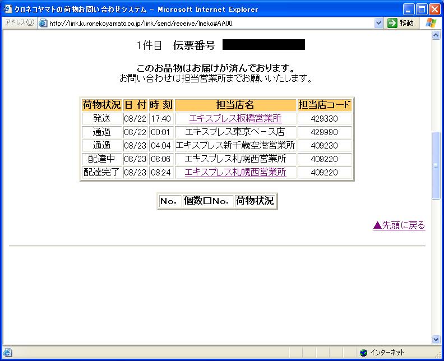The width and height of the screenshot is (444, 361).
Task: Click the 00:01 time cell
Action: click(161, 132)
